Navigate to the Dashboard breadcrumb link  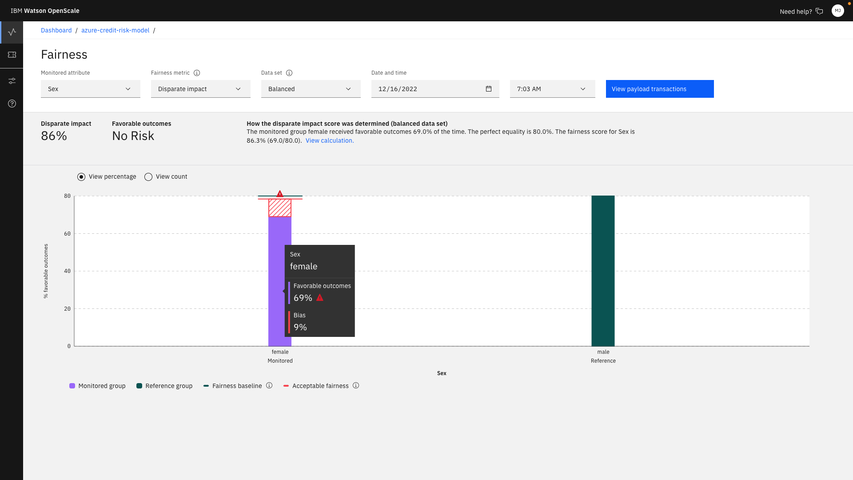(56, 30)
